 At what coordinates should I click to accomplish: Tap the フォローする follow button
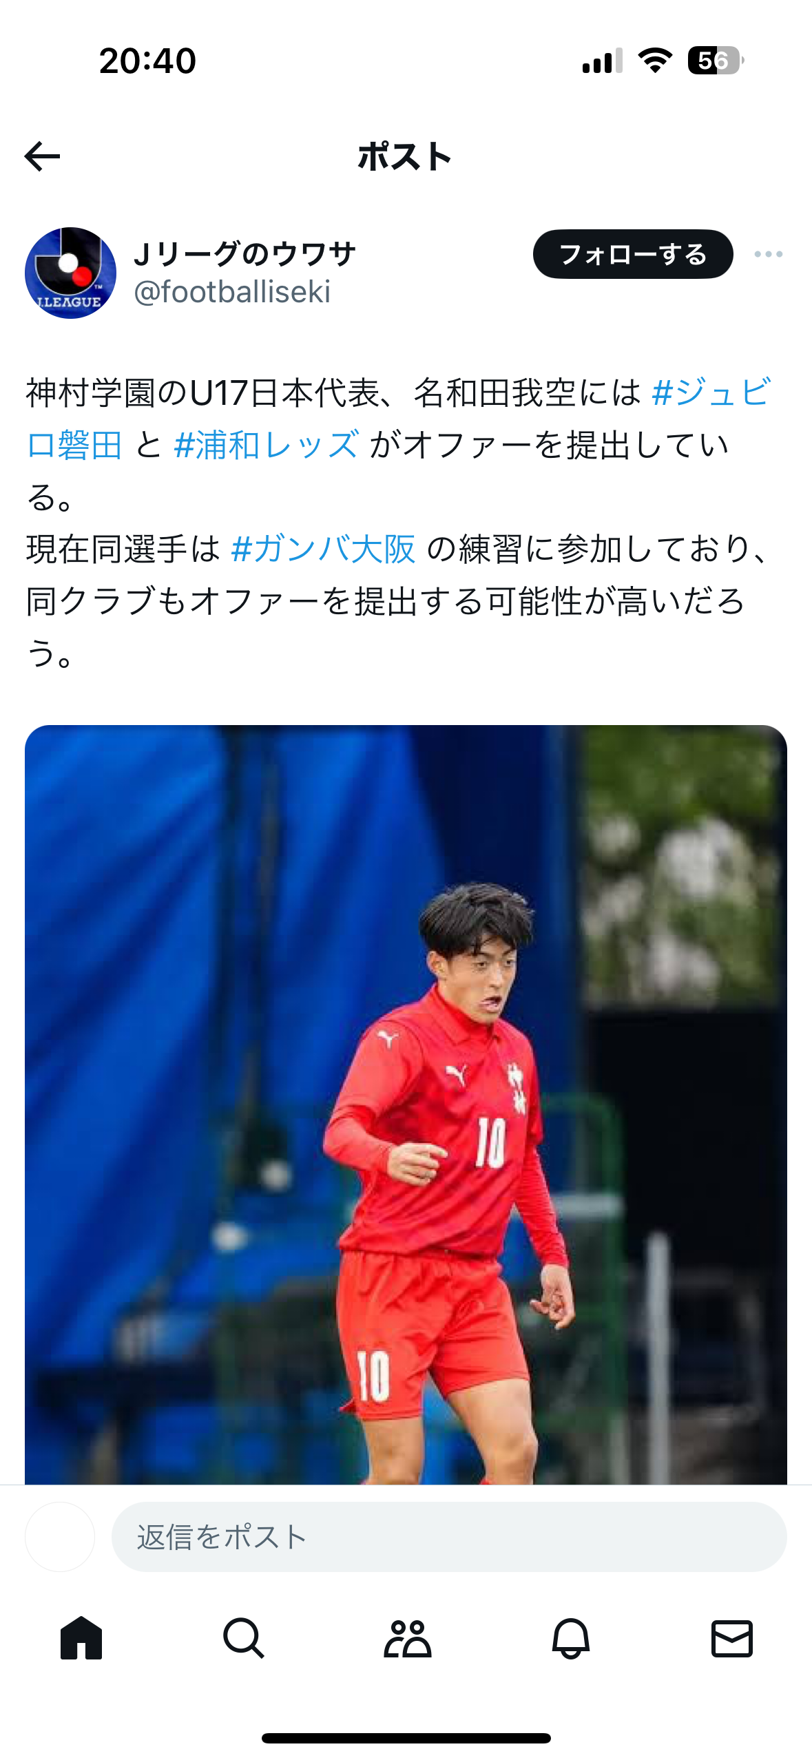633,254
